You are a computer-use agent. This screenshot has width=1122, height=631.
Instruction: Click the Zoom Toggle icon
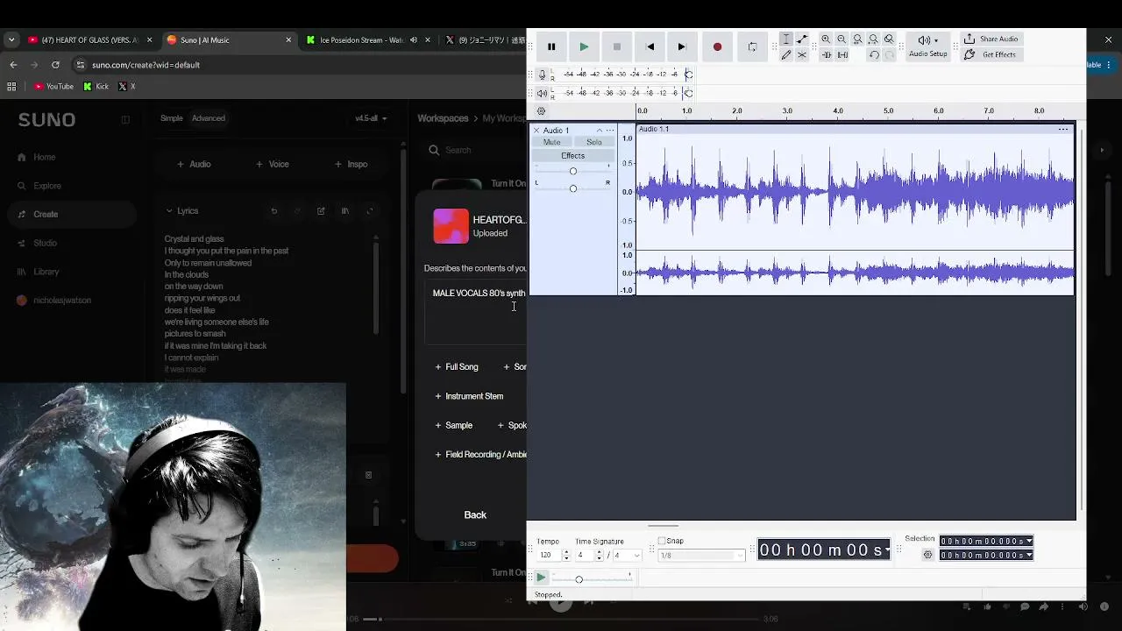tap(889, 39)
